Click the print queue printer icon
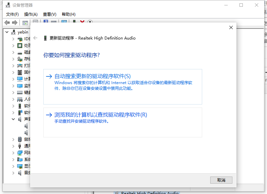The width and height of the screenshot is (267, 194). [x=20, y=66]
